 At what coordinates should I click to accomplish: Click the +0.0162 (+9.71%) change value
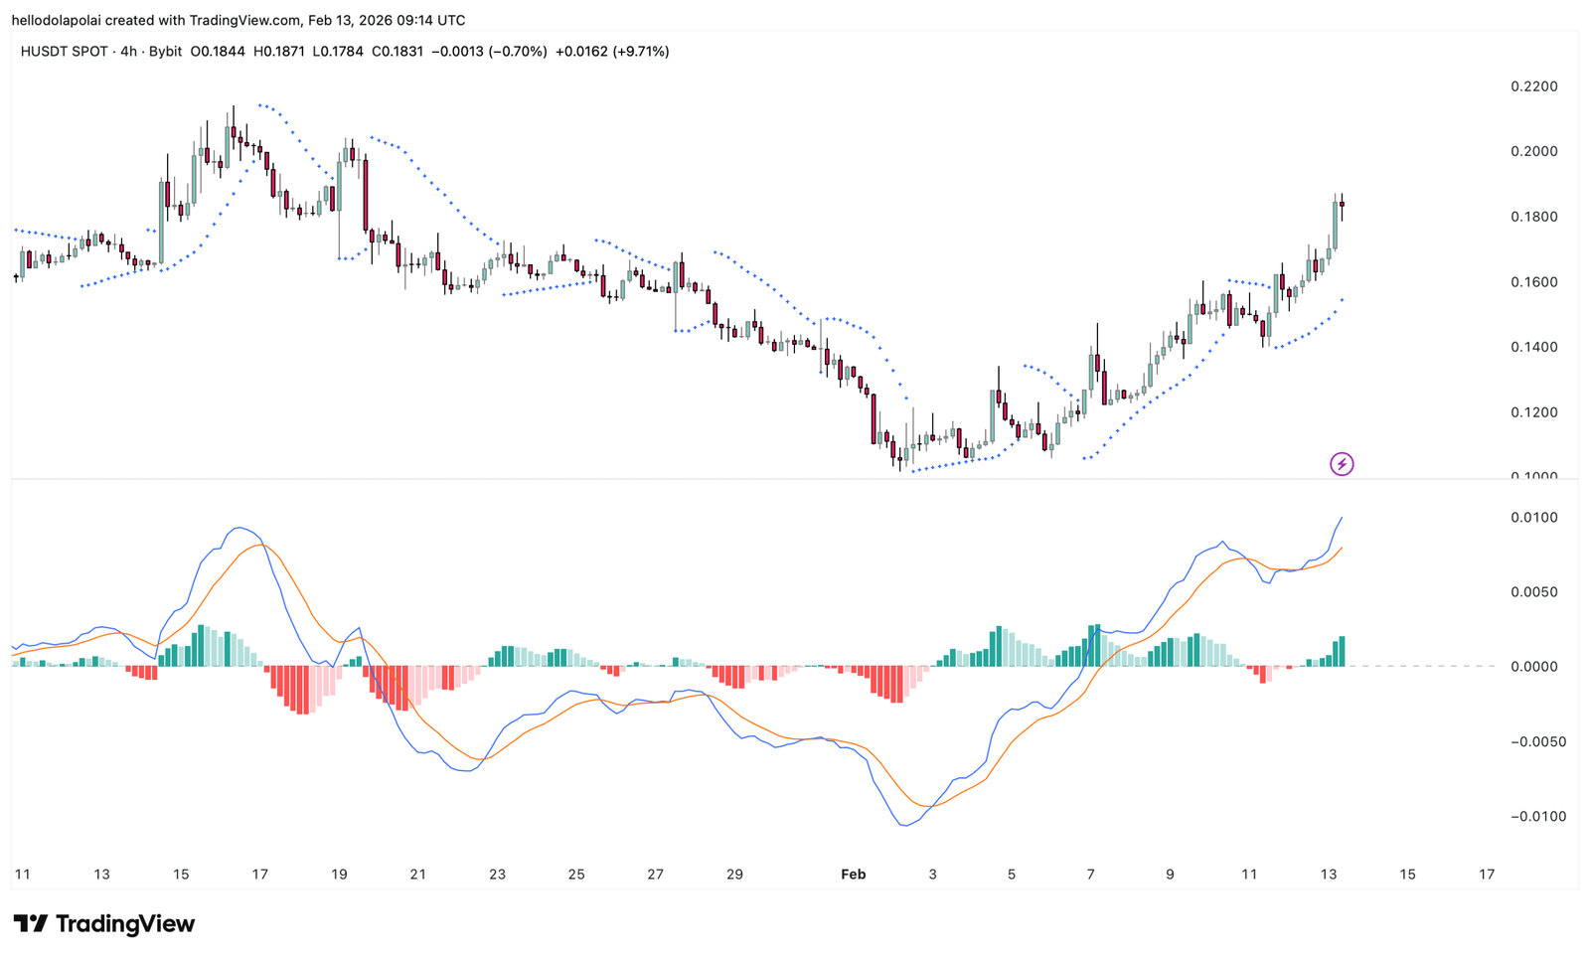pyautogui.click(x=612, y=52)
